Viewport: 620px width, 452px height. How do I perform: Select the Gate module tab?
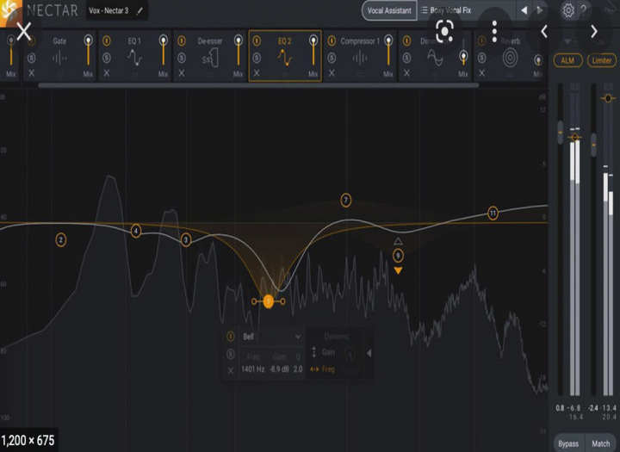point(59,55)
